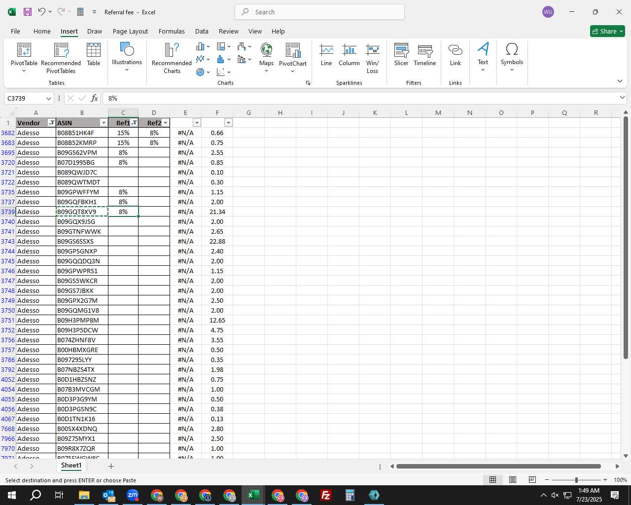Viewport: 631px width, 505px height.
Task: Open File Explorer from the taskbar
Action: coord(84,495)
